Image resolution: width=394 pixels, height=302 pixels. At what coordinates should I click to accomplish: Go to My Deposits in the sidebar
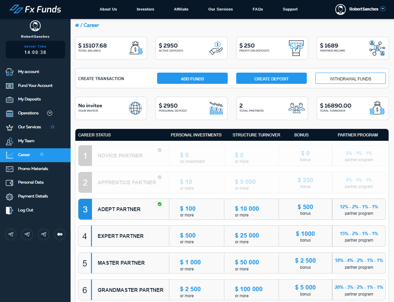tap(29, 99)
